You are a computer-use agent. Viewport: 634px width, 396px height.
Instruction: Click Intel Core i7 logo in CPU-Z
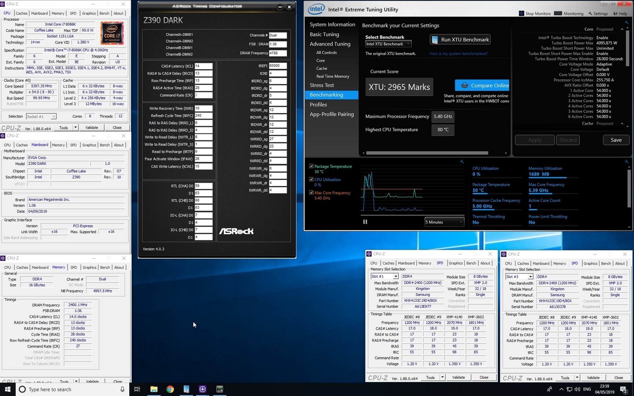tap(112, 33)
